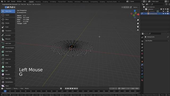Toggle camera view icon in viewport
The image size is (170, 96).
tap(138, 27)
